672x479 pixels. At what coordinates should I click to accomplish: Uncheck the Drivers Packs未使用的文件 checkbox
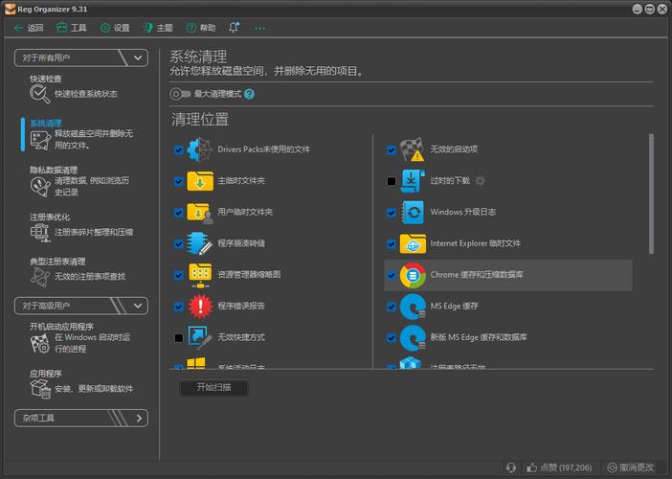[179, 149]
